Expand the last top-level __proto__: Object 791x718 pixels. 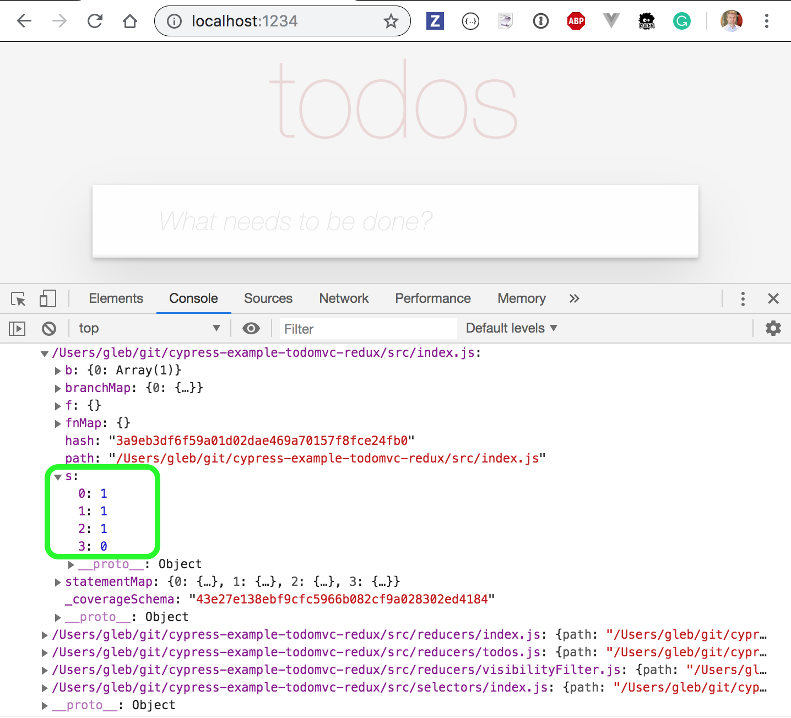click(x=45, y=705)
